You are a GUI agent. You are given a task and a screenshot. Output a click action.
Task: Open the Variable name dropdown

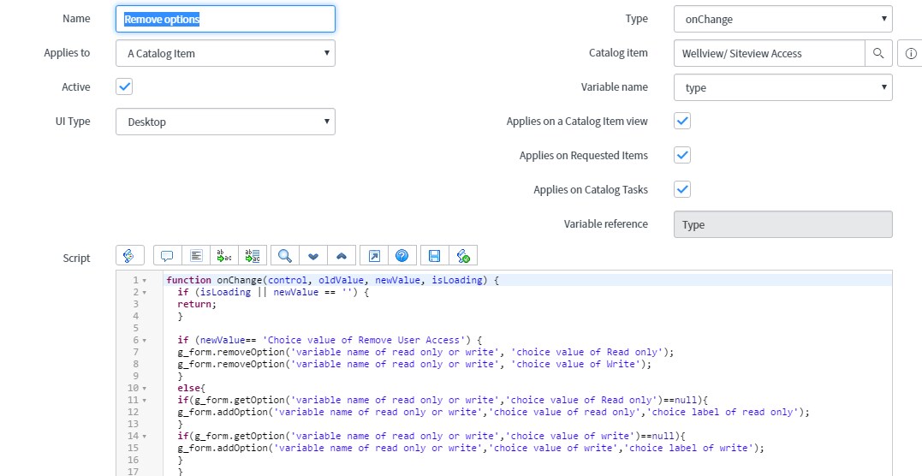click(x=782, y=87)
